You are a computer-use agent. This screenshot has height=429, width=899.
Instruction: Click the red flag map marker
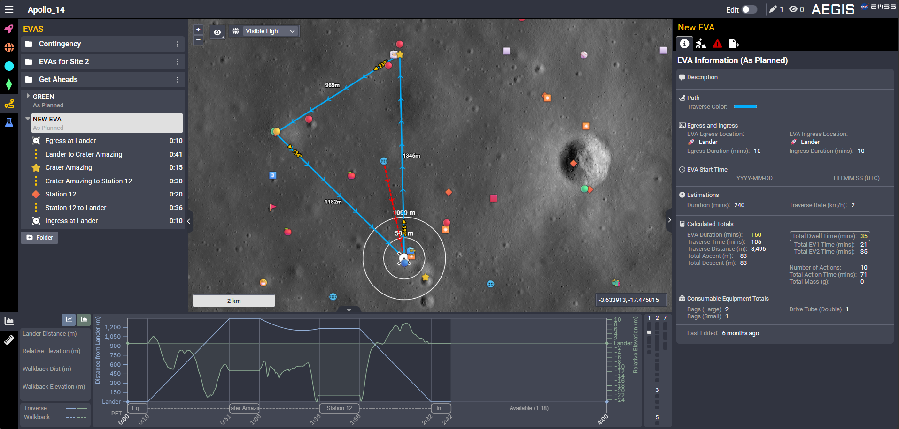point(272,207)
